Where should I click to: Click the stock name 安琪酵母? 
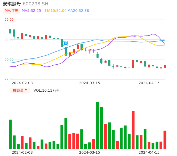(12, 4)
